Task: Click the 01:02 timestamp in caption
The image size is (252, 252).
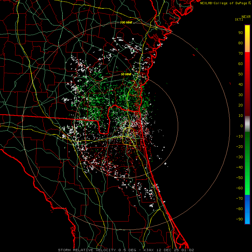Action: (188, 250)
